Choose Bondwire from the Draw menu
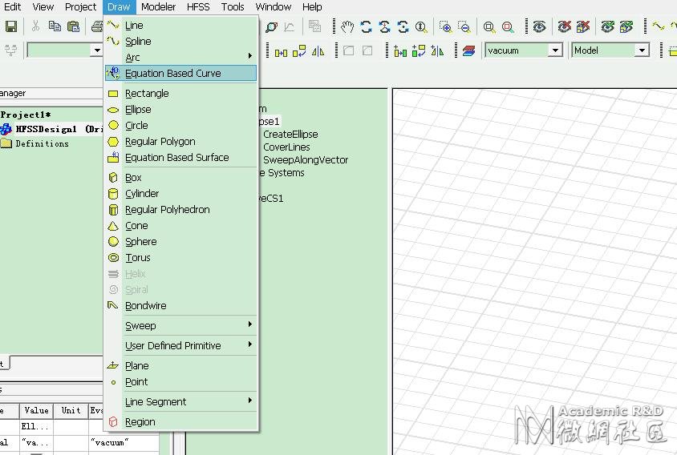The image size is (677, 455). (x=181, y=306)
